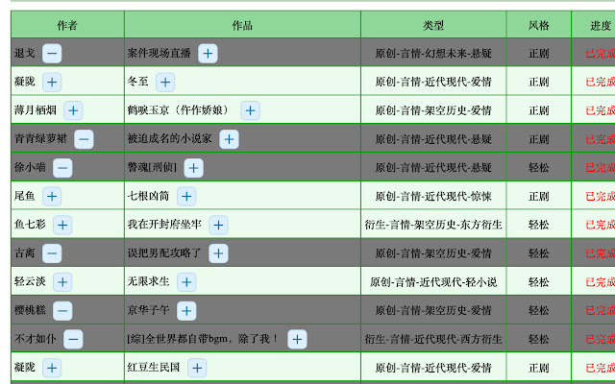Click plus icon beside author 薄月栖烟

coord(73,110)
